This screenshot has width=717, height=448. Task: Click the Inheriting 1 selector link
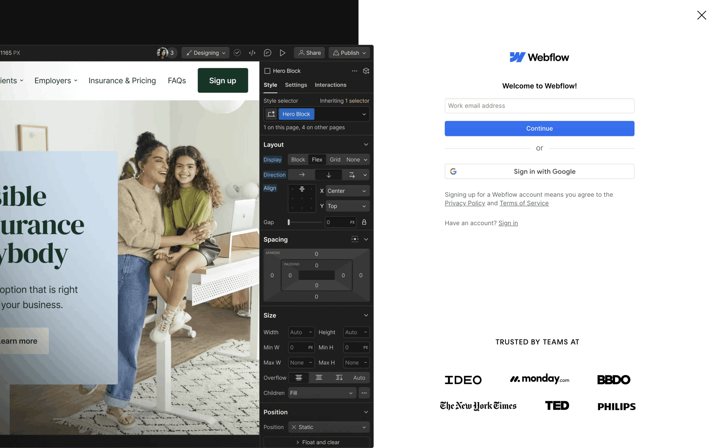pos(345,101)
